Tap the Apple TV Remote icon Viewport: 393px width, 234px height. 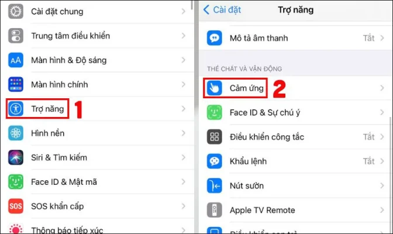tap(214, 210)
